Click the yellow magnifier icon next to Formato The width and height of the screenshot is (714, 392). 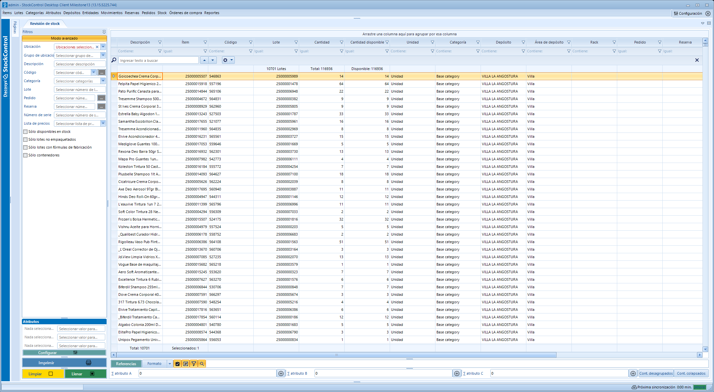click(202, 364)
